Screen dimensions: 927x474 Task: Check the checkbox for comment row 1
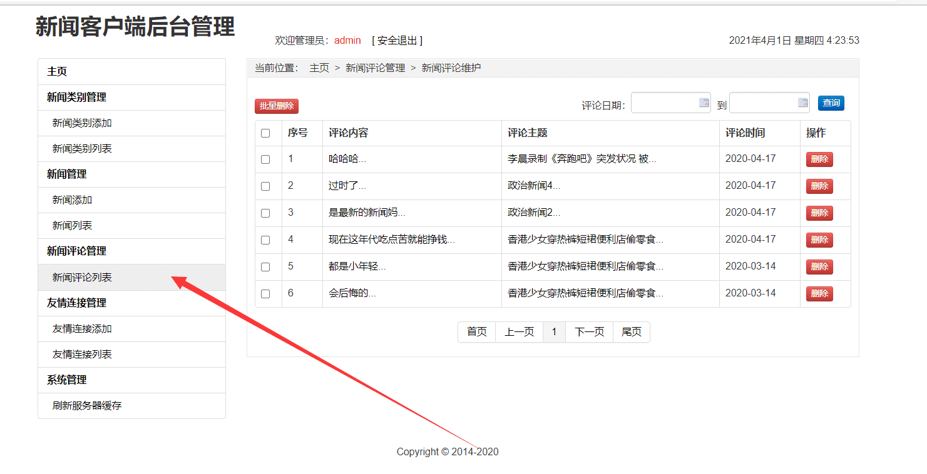coord(265,159)
